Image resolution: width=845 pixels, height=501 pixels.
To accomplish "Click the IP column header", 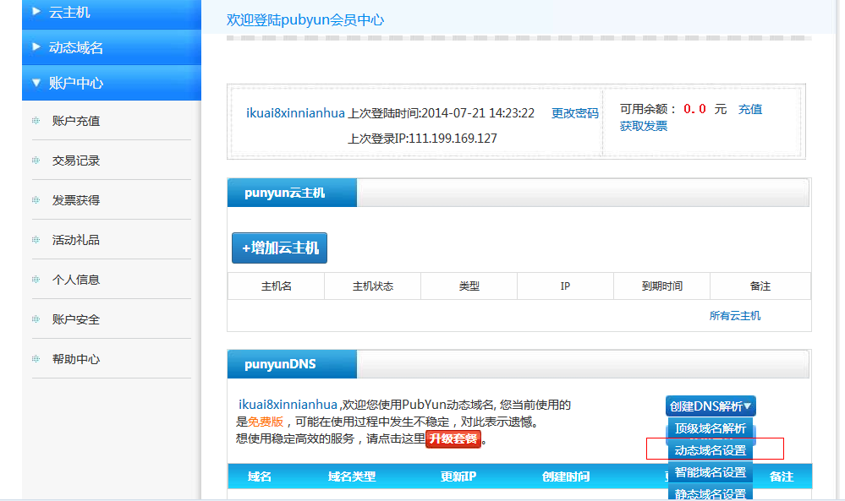I will [565, 286].
